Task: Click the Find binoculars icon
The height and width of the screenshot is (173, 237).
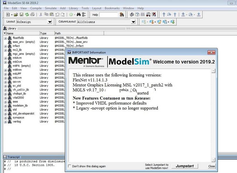Action: (79, 14)
